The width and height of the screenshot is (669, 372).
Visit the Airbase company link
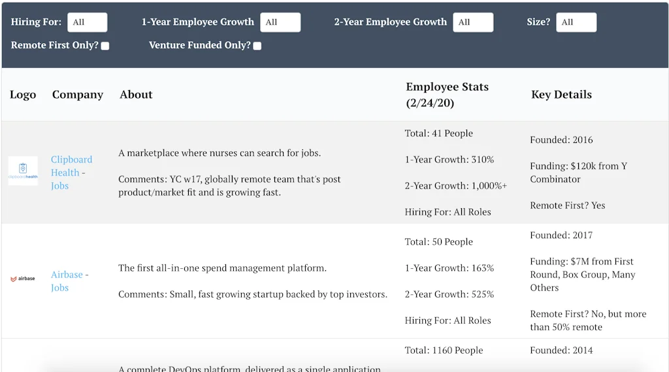(x=67, y=275)
